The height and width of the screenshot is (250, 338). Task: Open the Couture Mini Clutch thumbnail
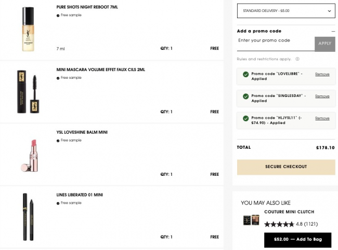click(x=252, y=219)
